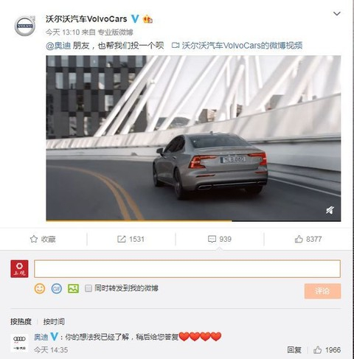Open the emoji smiley picker
The height and width of the screenshot is (359, 354).
tap(40, 288)
